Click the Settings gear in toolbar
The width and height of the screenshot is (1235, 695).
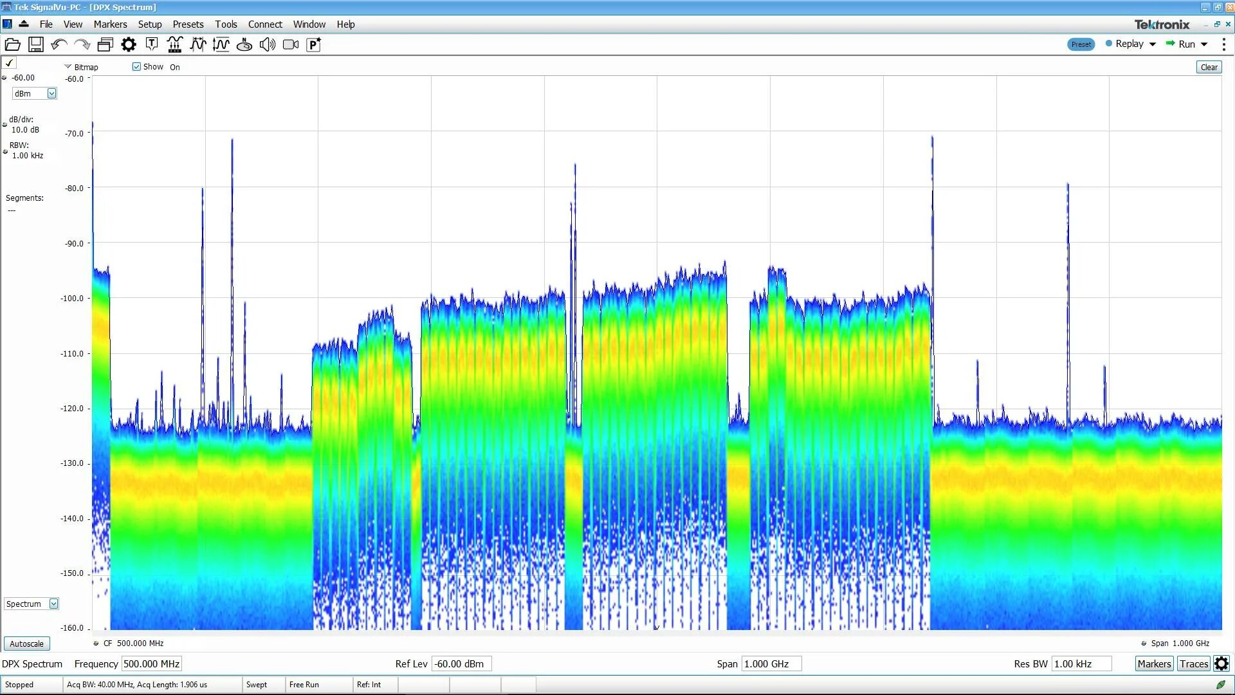[x=129, y=44]
